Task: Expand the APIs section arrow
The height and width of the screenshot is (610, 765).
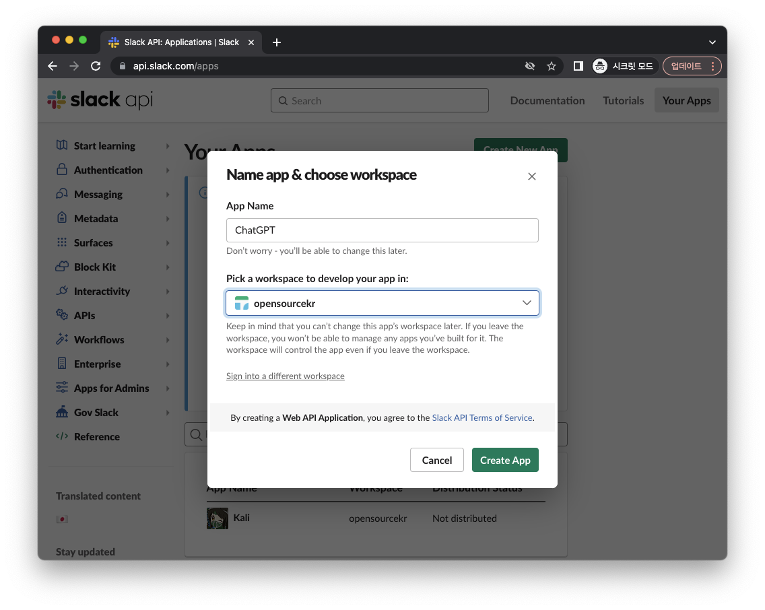Action: [167, 316]
